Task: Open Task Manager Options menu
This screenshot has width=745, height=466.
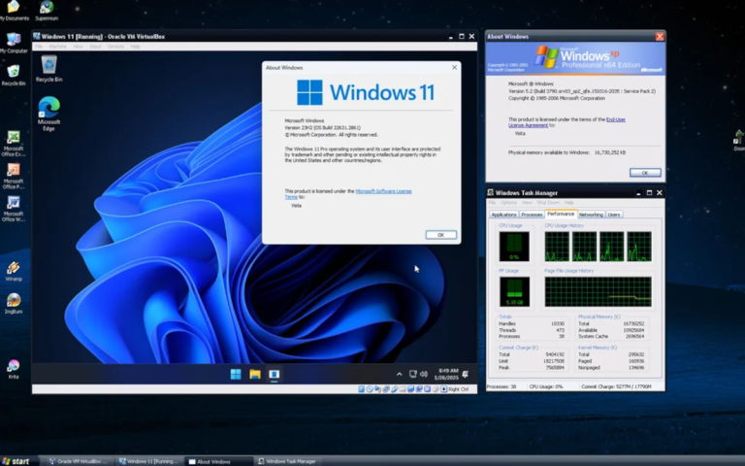Action: click(508, 203)
